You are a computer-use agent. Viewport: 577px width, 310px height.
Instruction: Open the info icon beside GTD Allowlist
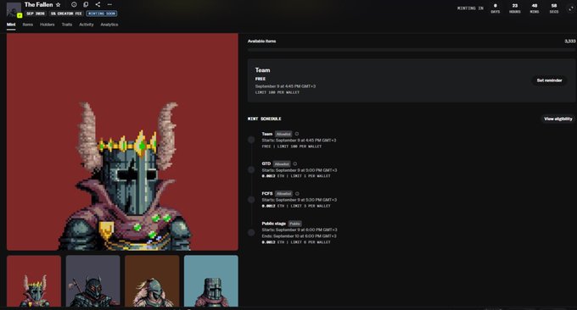294,163
